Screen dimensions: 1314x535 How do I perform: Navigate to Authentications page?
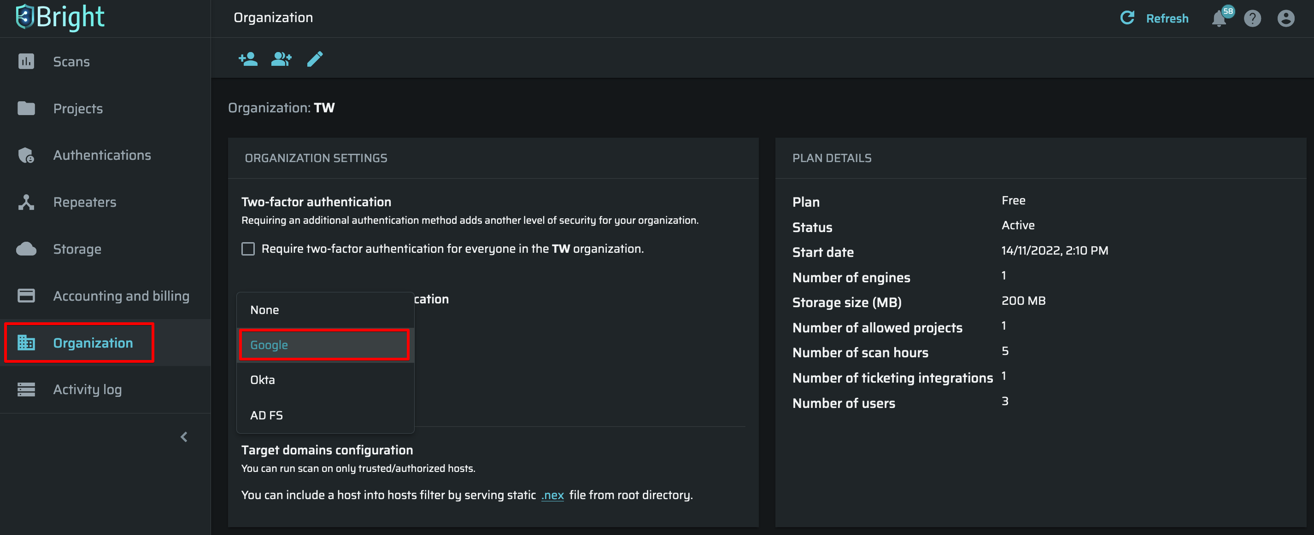tap(101, 155)
